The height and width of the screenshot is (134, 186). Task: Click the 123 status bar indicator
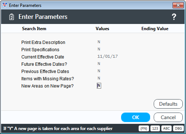click(155, 128)
